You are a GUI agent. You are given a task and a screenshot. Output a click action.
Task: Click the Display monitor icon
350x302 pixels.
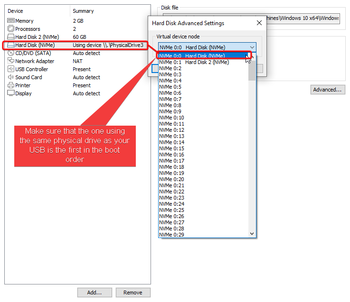11,93
